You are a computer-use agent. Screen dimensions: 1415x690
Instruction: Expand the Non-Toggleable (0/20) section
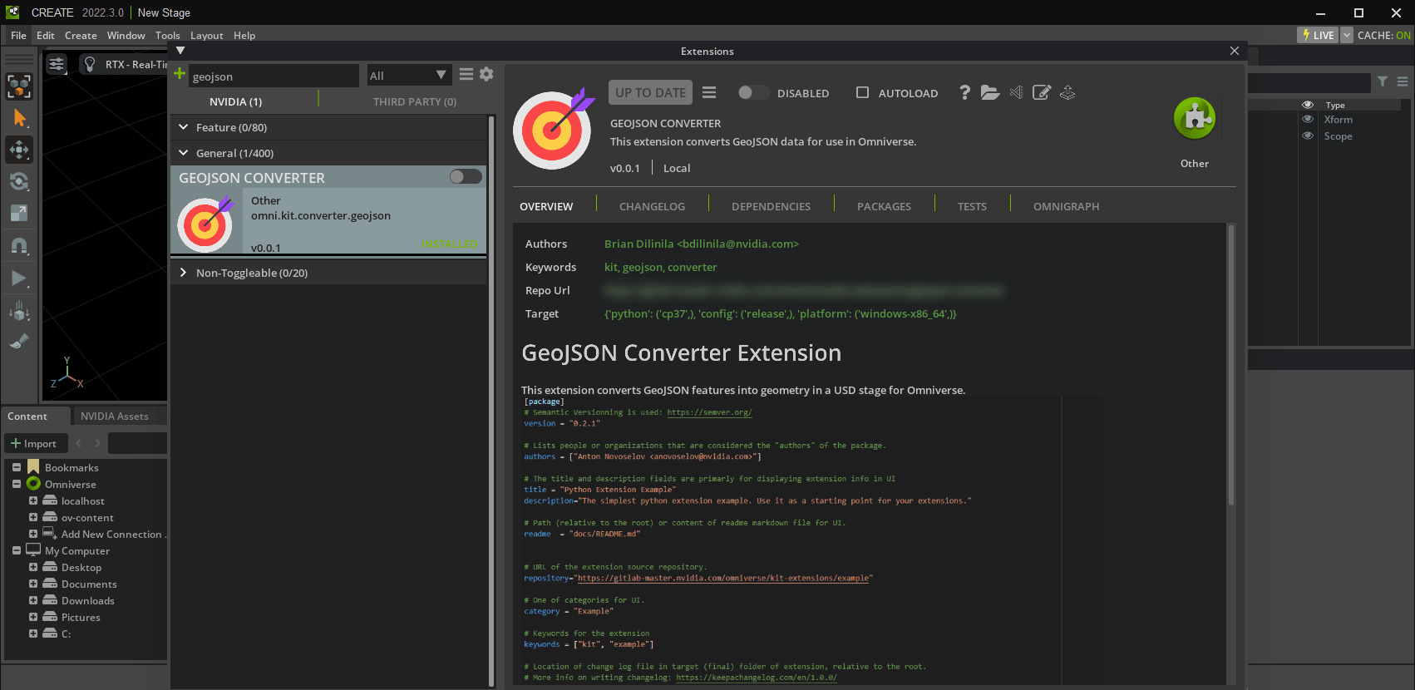184,273
